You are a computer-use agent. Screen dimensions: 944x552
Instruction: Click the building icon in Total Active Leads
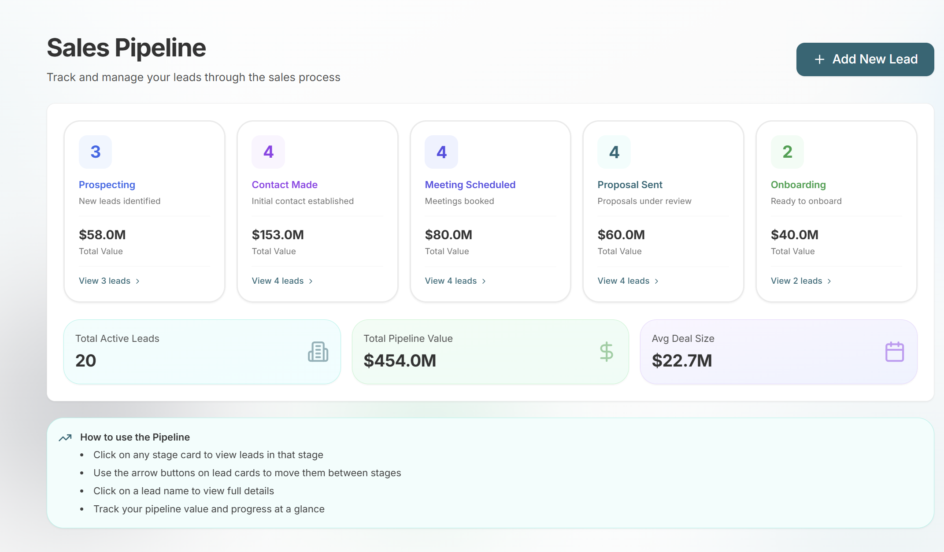pos(318,352)
